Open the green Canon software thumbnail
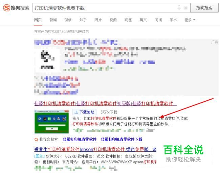Viewport: 220px width, 174px height. [x=52, y=122]
